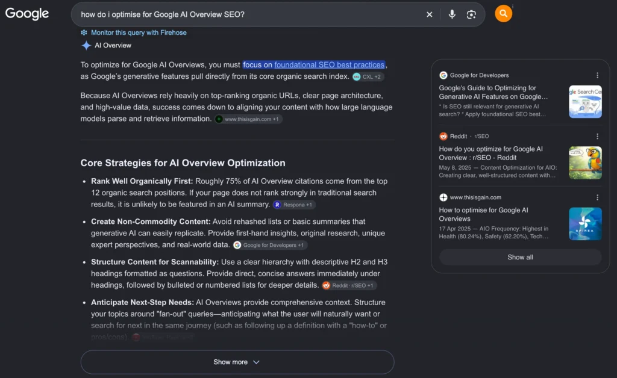
Task: Click the AI Overview sparkle icon
Action: click(x=86, y=45)
